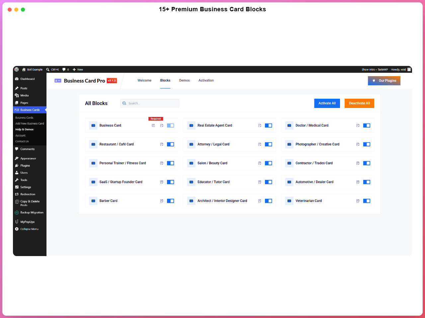The height and width of the screenshot is (318, 425).
Task: Click the comments bubble icon in admin bar
Action: 64,70
